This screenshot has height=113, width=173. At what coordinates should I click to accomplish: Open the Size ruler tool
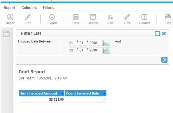pos(127,17)
